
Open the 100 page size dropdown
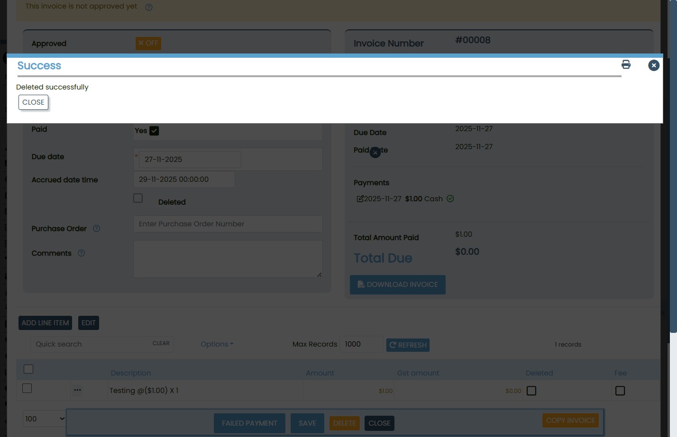[45, 419]
